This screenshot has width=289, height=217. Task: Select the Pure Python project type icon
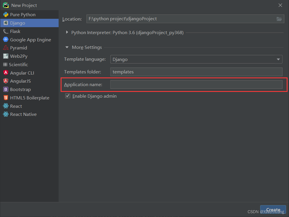coord(6,14)
